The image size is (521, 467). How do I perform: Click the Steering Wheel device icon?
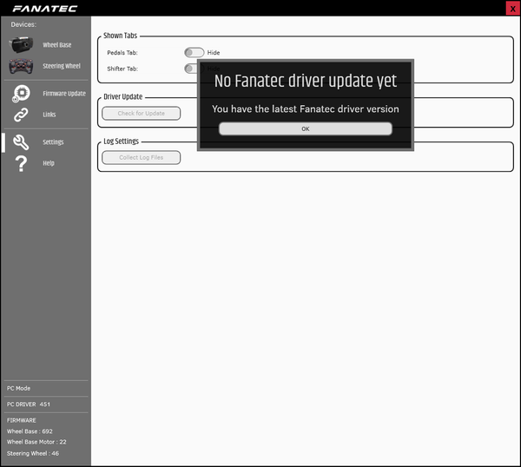21,66
